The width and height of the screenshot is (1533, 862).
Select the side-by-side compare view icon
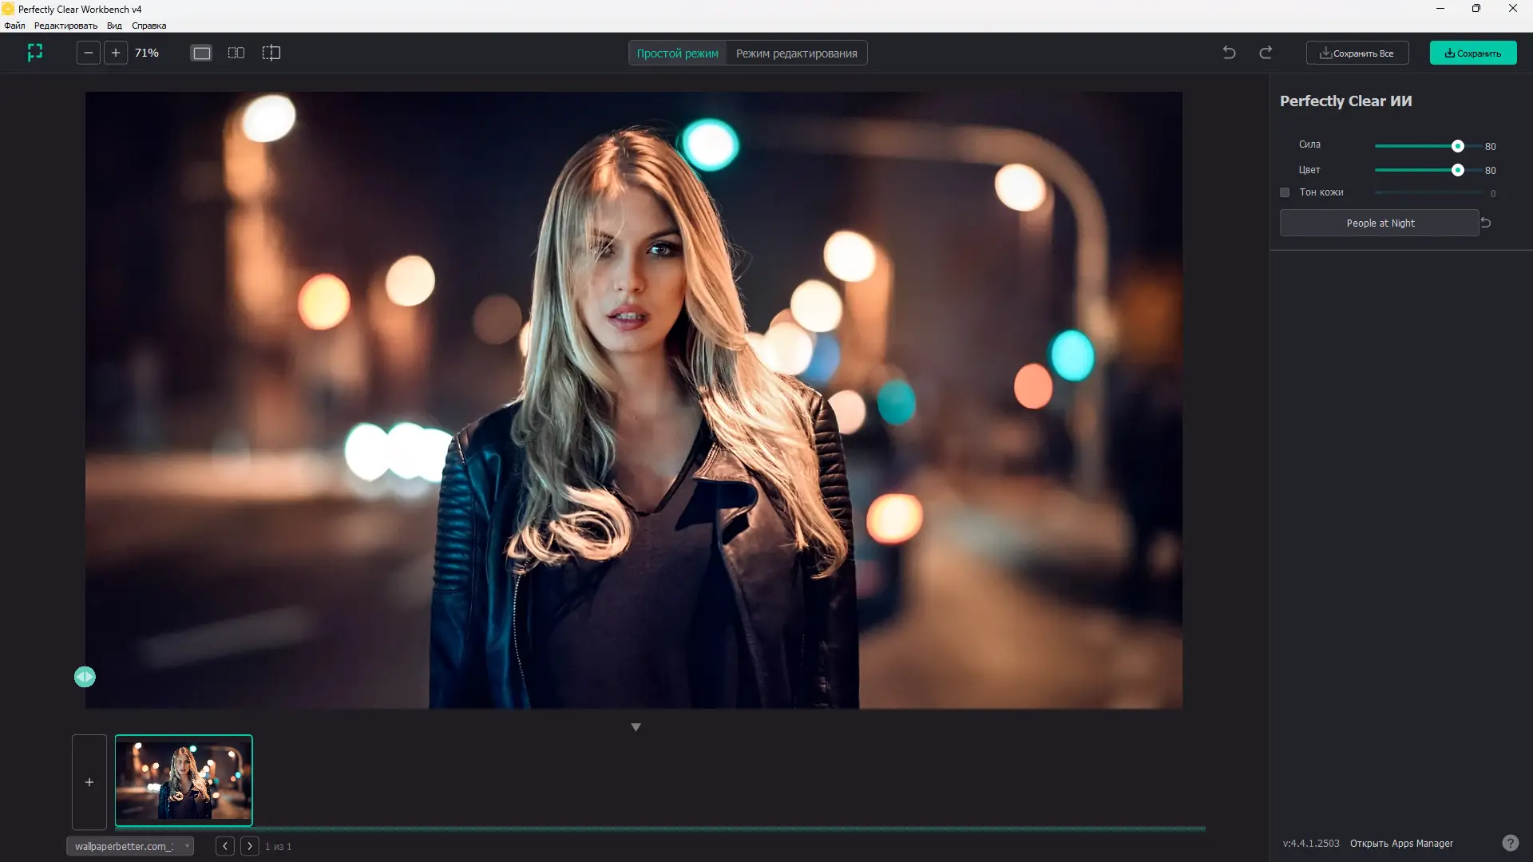click(x=236, y=53)
